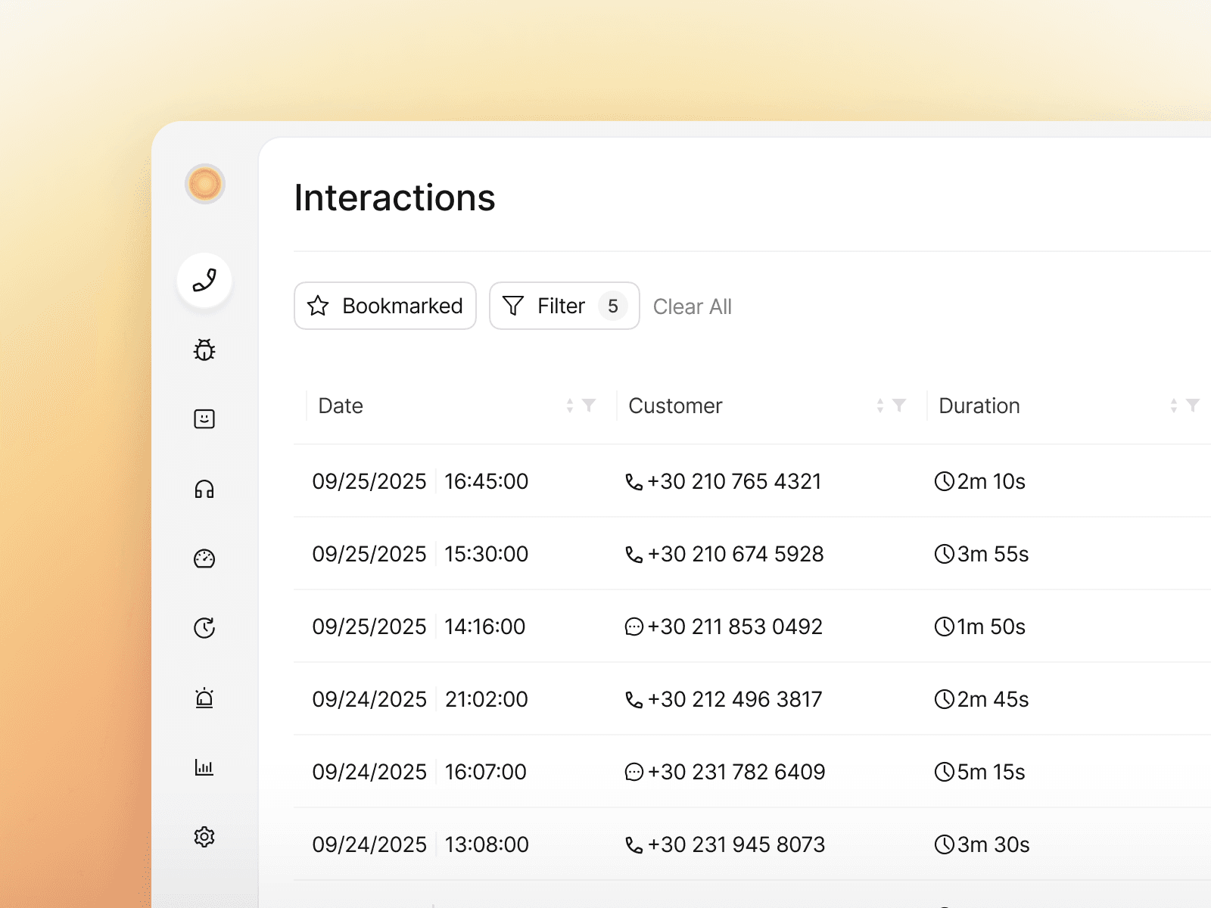Open settings gear in sidebar
1211x908 pixels.
tap(204, 837)
